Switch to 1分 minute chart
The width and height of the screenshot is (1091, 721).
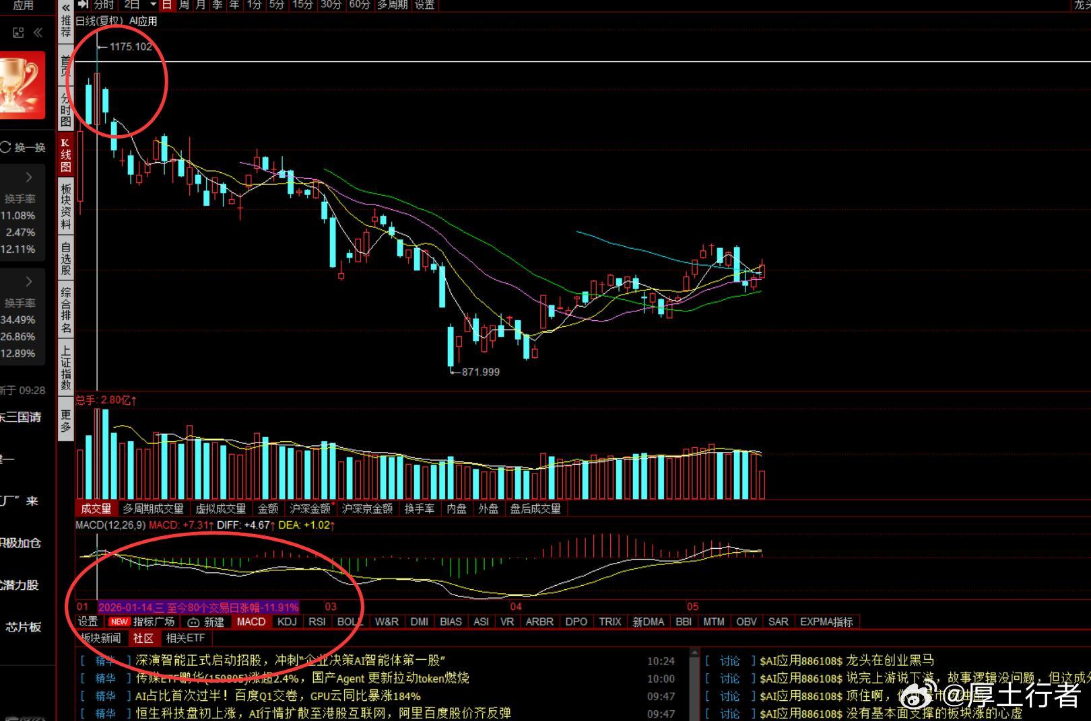click(x=254, y=4)
